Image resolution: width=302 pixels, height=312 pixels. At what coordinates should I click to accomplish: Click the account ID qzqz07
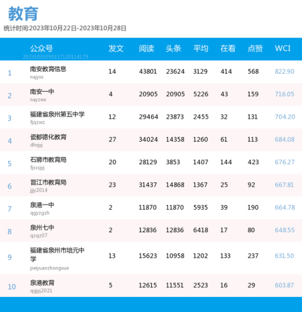click(x=39, y=235)
